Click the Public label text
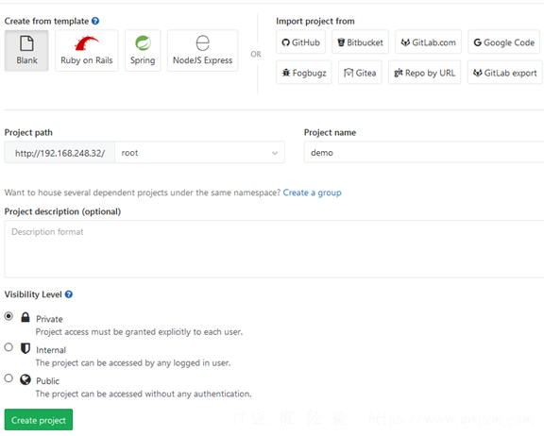This screenshot has height=436, width=544. (47, 381)
